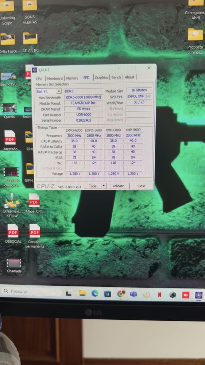Screen dimensions: 205x365
Task: Open Google Chrome from taskbar
Action: (x=121, y=294)
